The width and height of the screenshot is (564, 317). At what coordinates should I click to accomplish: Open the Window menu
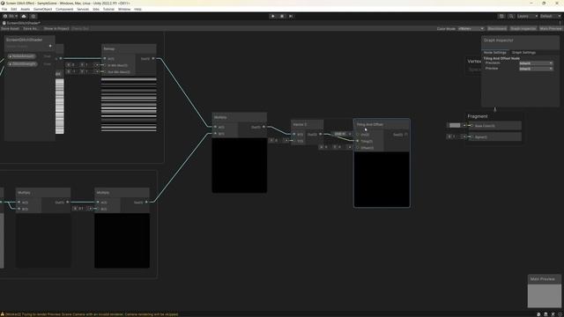(124, 9)
